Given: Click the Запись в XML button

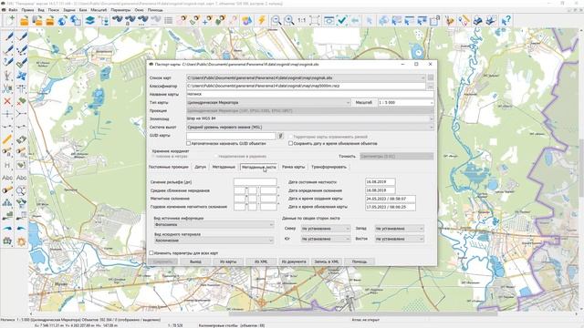Looking at the screenshot, I should [327, 261].
